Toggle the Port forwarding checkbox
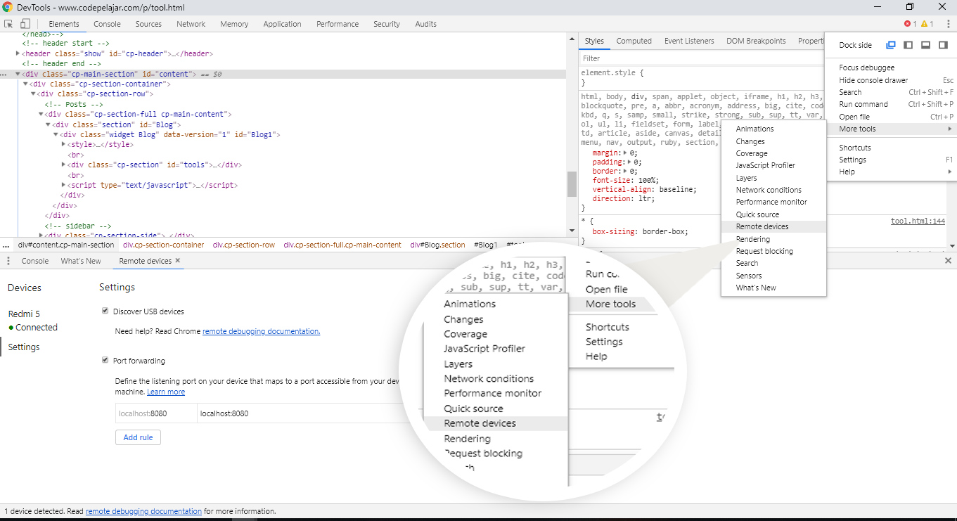Screen dimensions: 957x521 (x=105, y=360)
